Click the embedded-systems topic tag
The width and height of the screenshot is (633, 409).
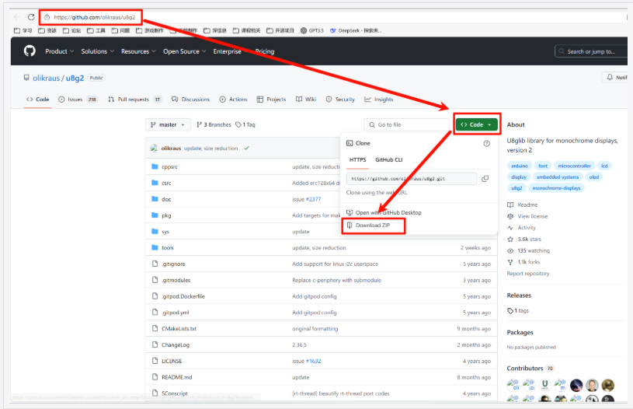pos(558,177)
